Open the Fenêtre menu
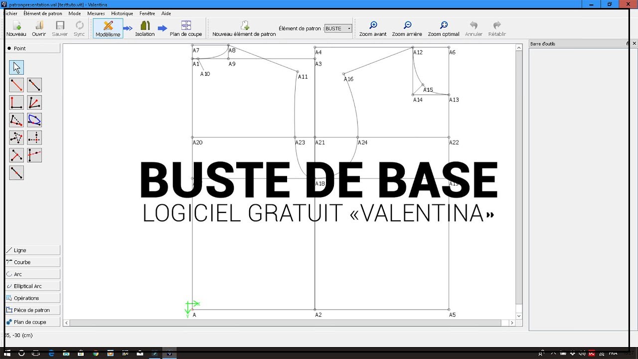The width and height of the screenshot is (638, 359). 147,13
